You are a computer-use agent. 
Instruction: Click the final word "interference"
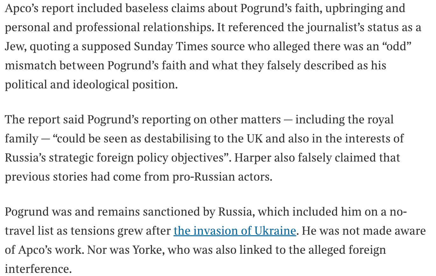pyautogui.click(x=38, y=269)
